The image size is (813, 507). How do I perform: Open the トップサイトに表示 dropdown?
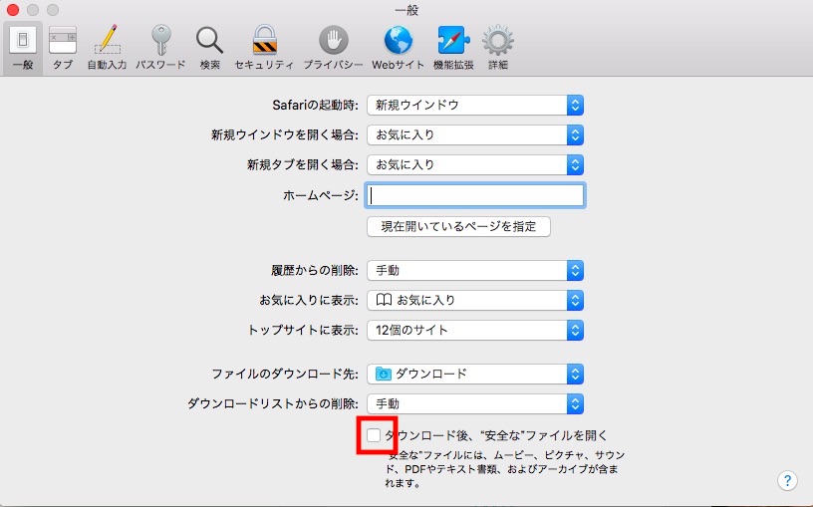coord(475,331)
